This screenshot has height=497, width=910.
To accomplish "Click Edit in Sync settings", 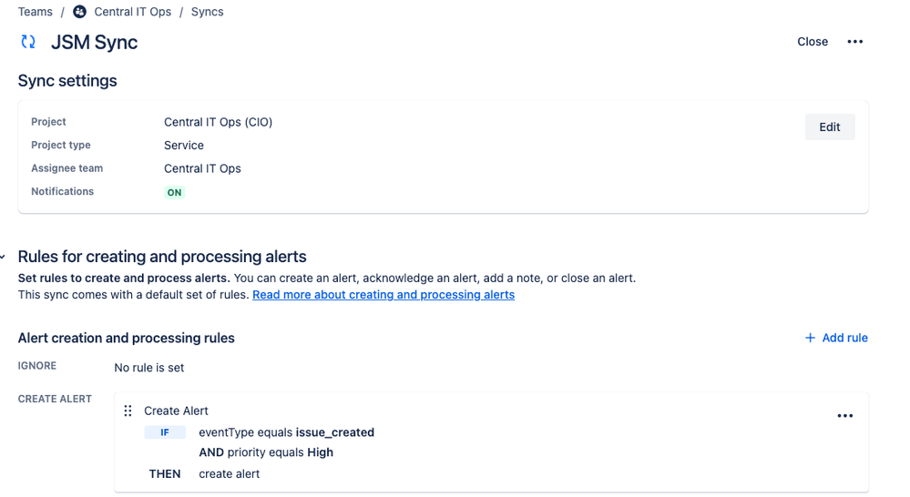I will [829, 127].
